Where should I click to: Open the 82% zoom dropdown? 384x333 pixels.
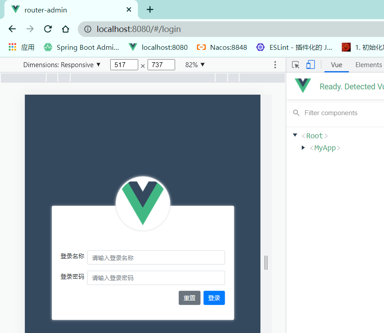195,65
